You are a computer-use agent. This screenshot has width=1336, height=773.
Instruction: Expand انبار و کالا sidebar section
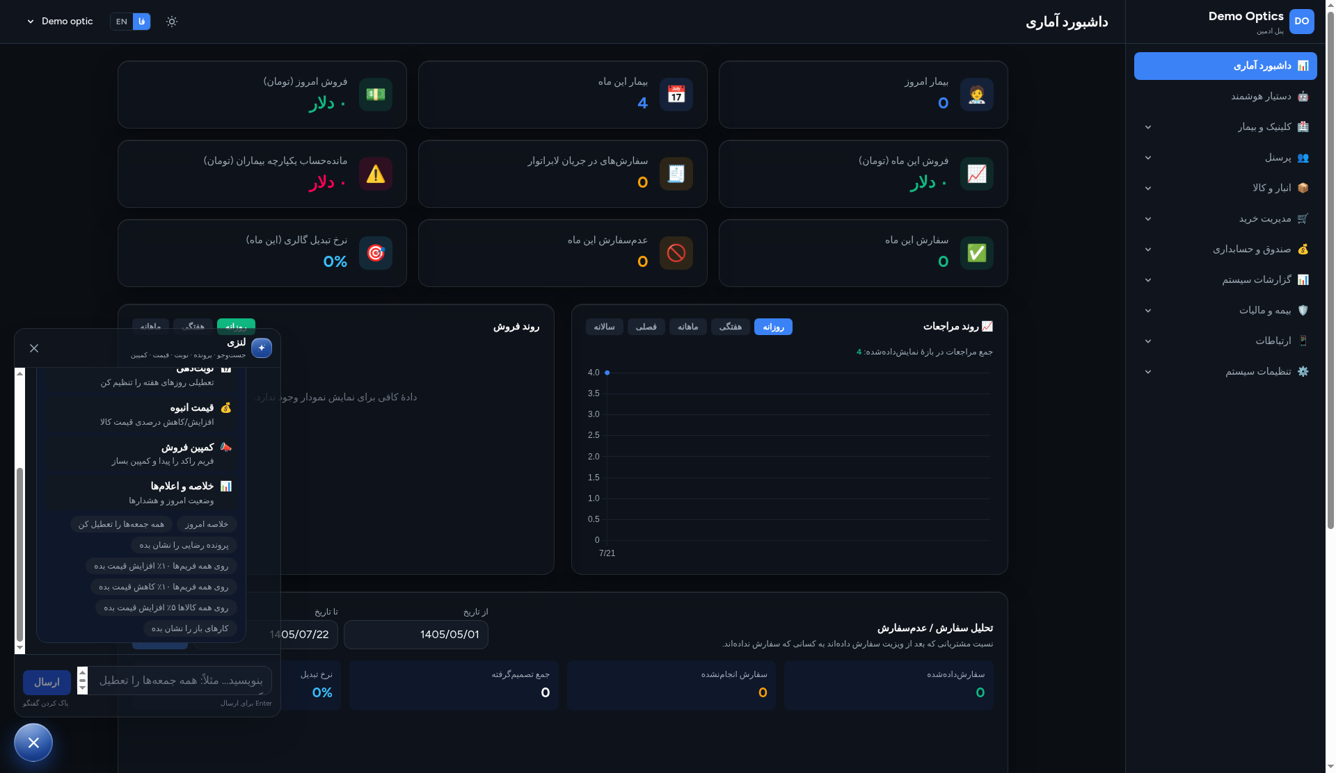(1225, 188)
